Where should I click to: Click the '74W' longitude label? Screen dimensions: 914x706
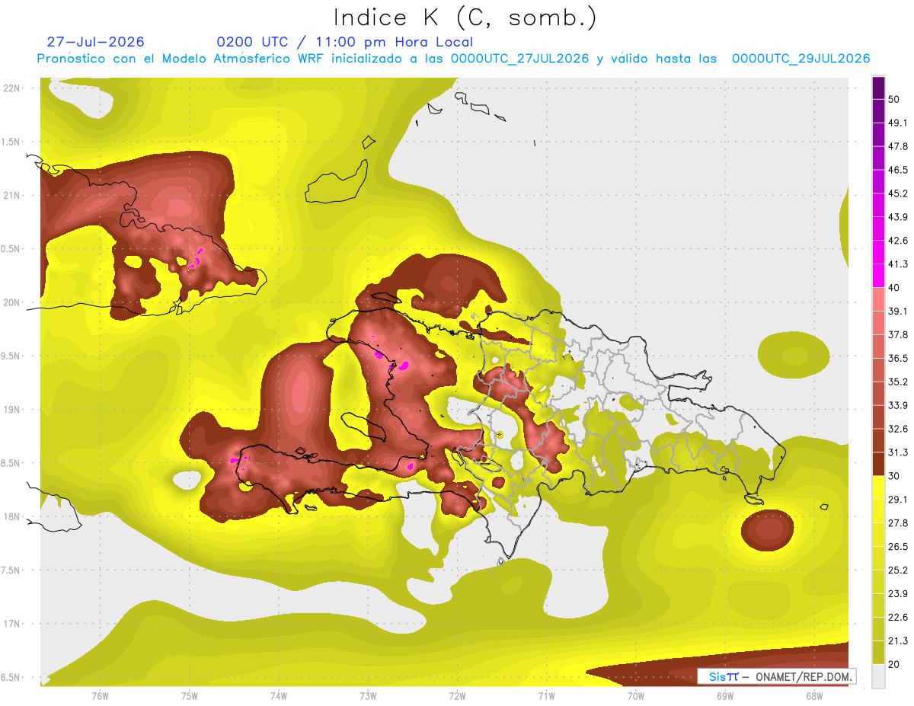tap(279, 696)
